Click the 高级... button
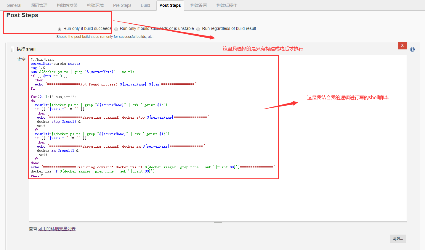The image size is (425, 250). click(398, 239)
